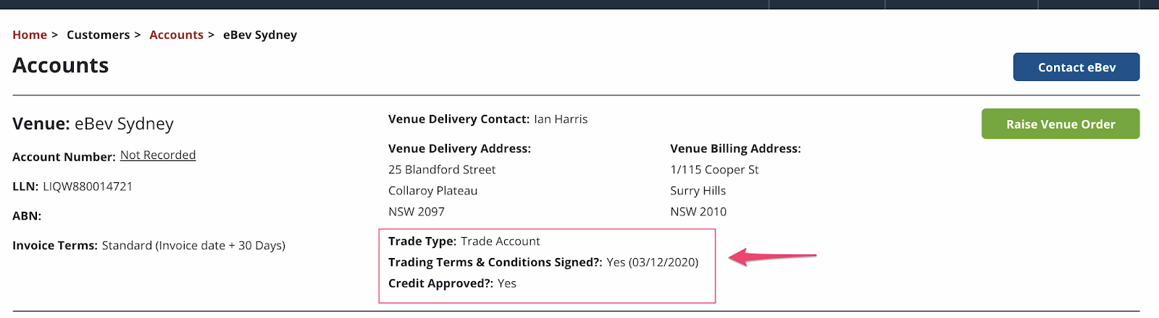Screen dimensions: 1159x318
Task: Click the Raise Venue Order button
Action: pos(1060,124)
